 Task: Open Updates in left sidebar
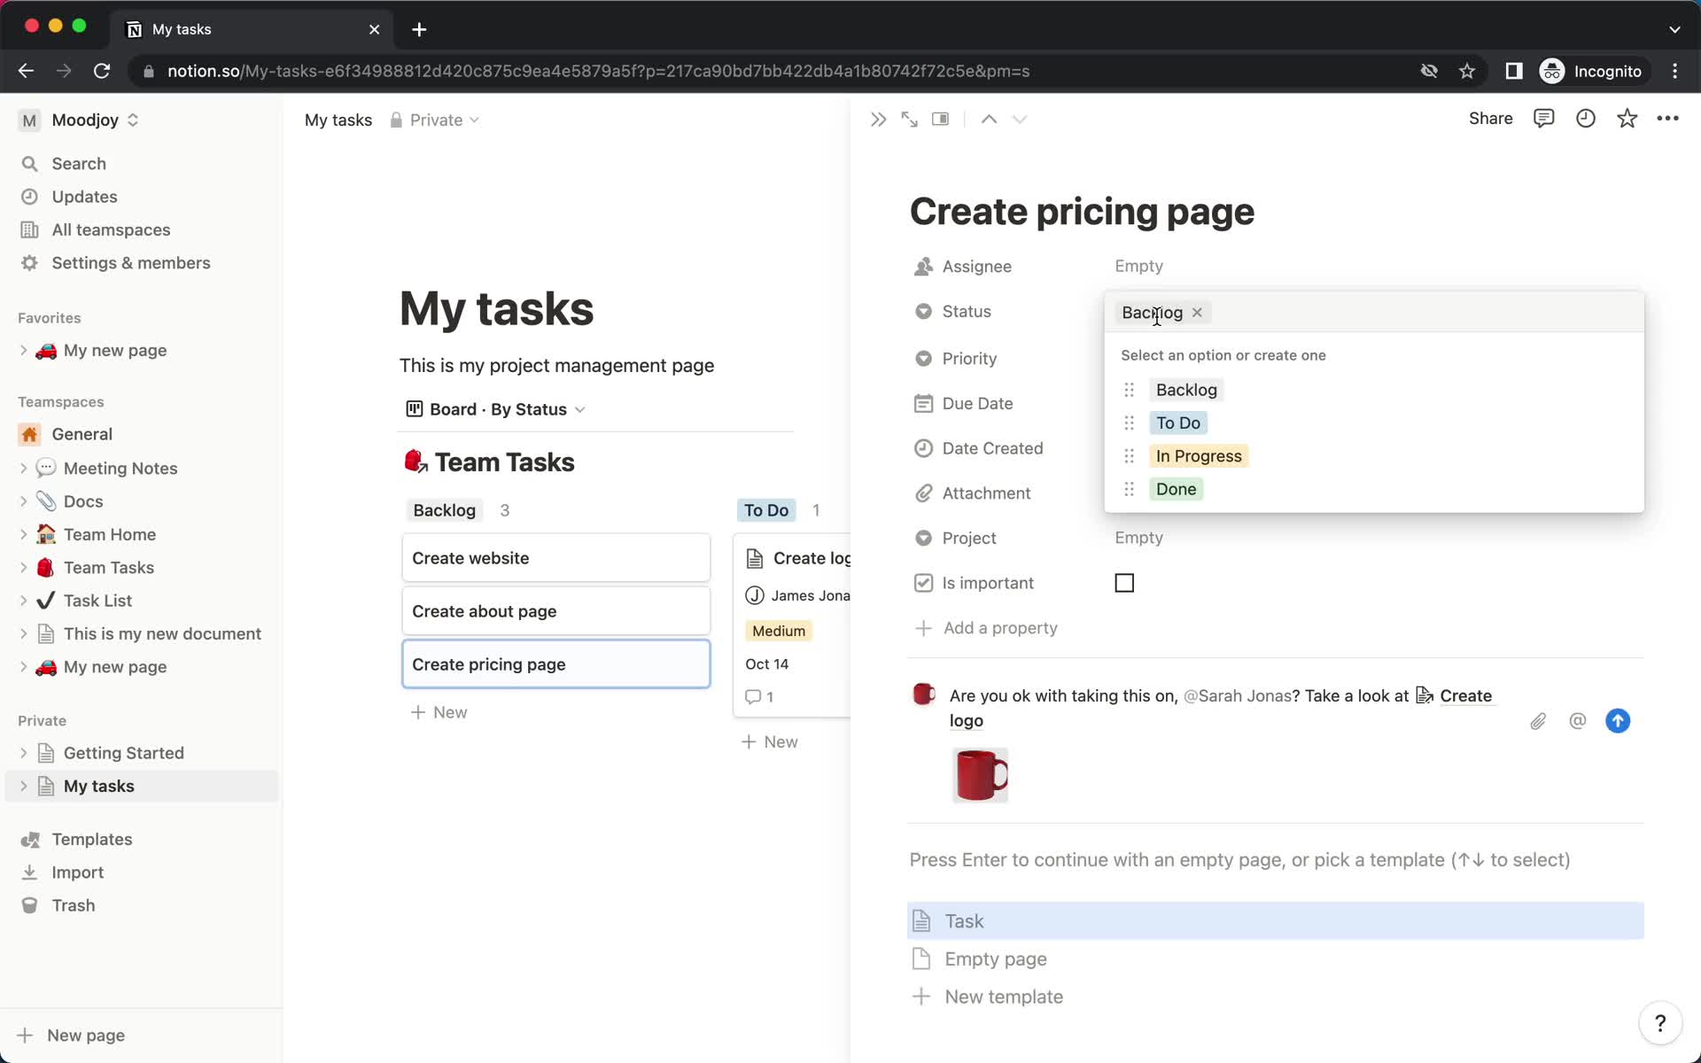pos(83,196)
